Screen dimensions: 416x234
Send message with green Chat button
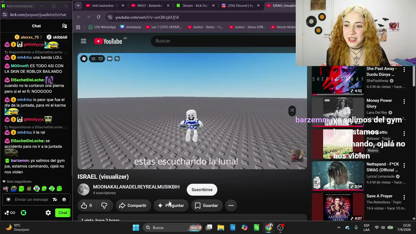63,213
